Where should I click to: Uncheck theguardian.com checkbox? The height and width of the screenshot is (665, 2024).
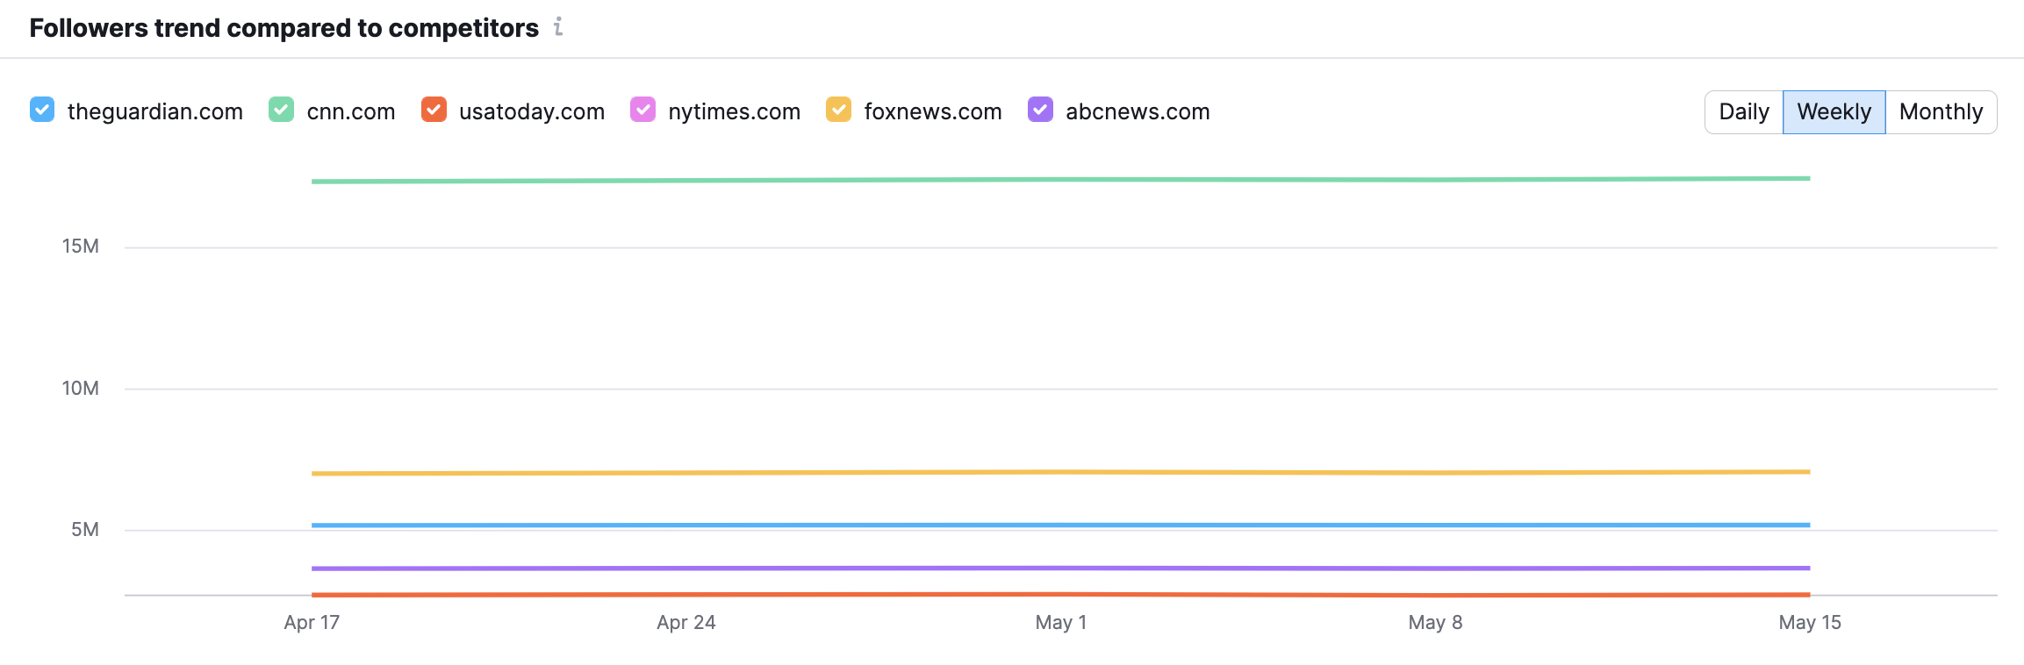click(x=42, y=110)
